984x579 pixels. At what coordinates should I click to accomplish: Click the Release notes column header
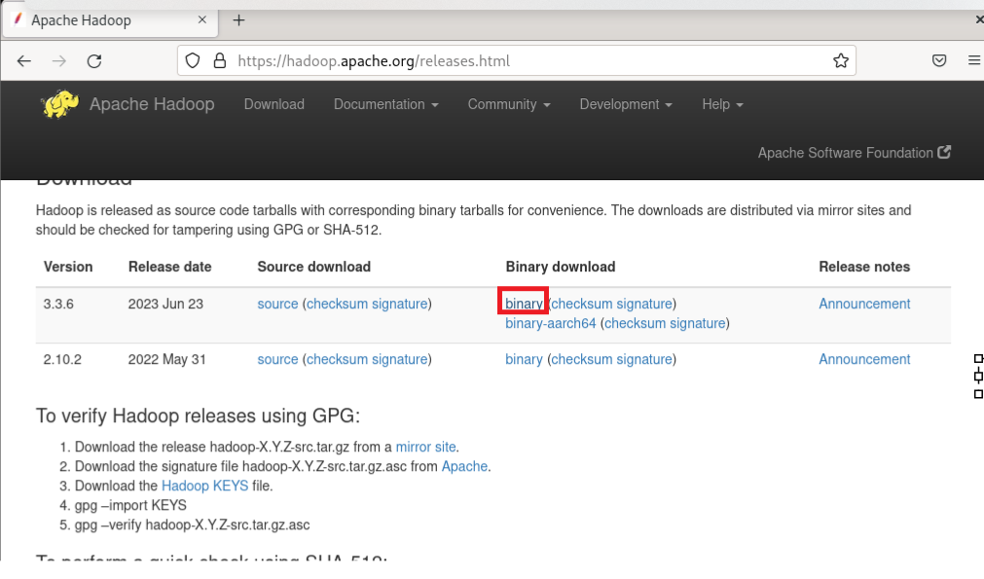[x=864, y=267]
